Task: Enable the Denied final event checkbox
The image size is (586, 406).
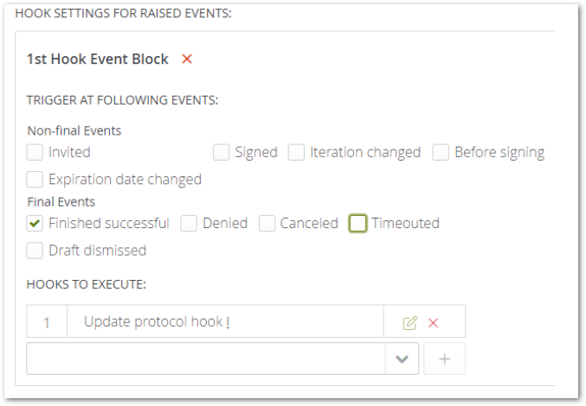Action: (x=189, y=223)
